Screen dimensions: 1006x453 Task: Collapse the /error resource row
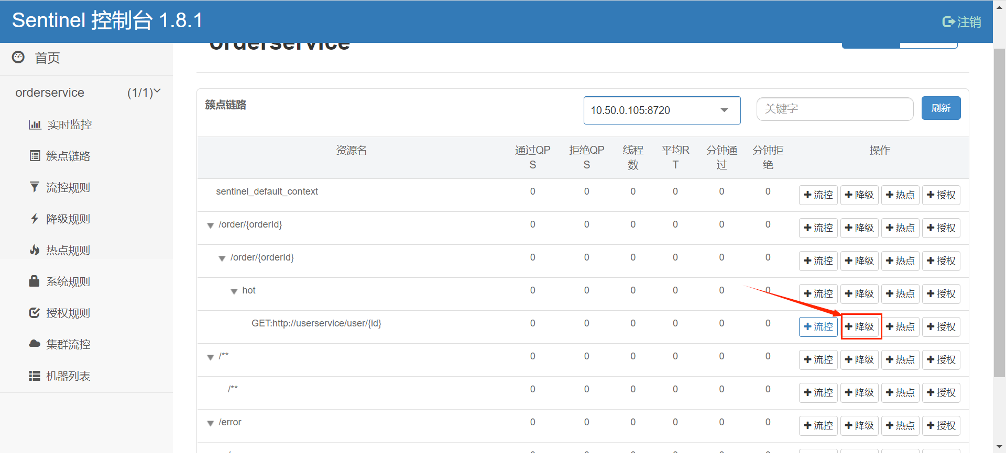(210, 423)
